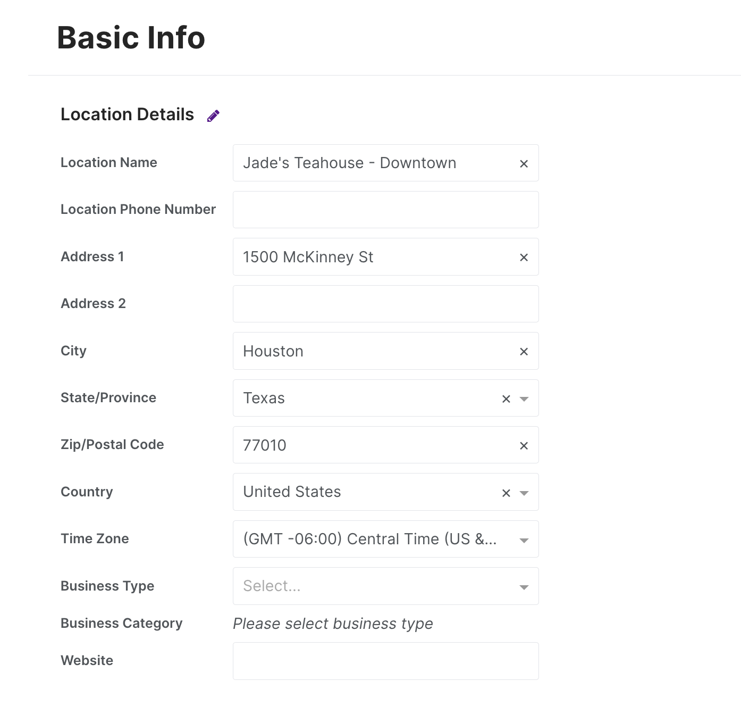Image resolution: width=741 pixels, height=714 pixels.
Task: Clear the Zip/Postal Code with the X icon
Action: (524, 445)
